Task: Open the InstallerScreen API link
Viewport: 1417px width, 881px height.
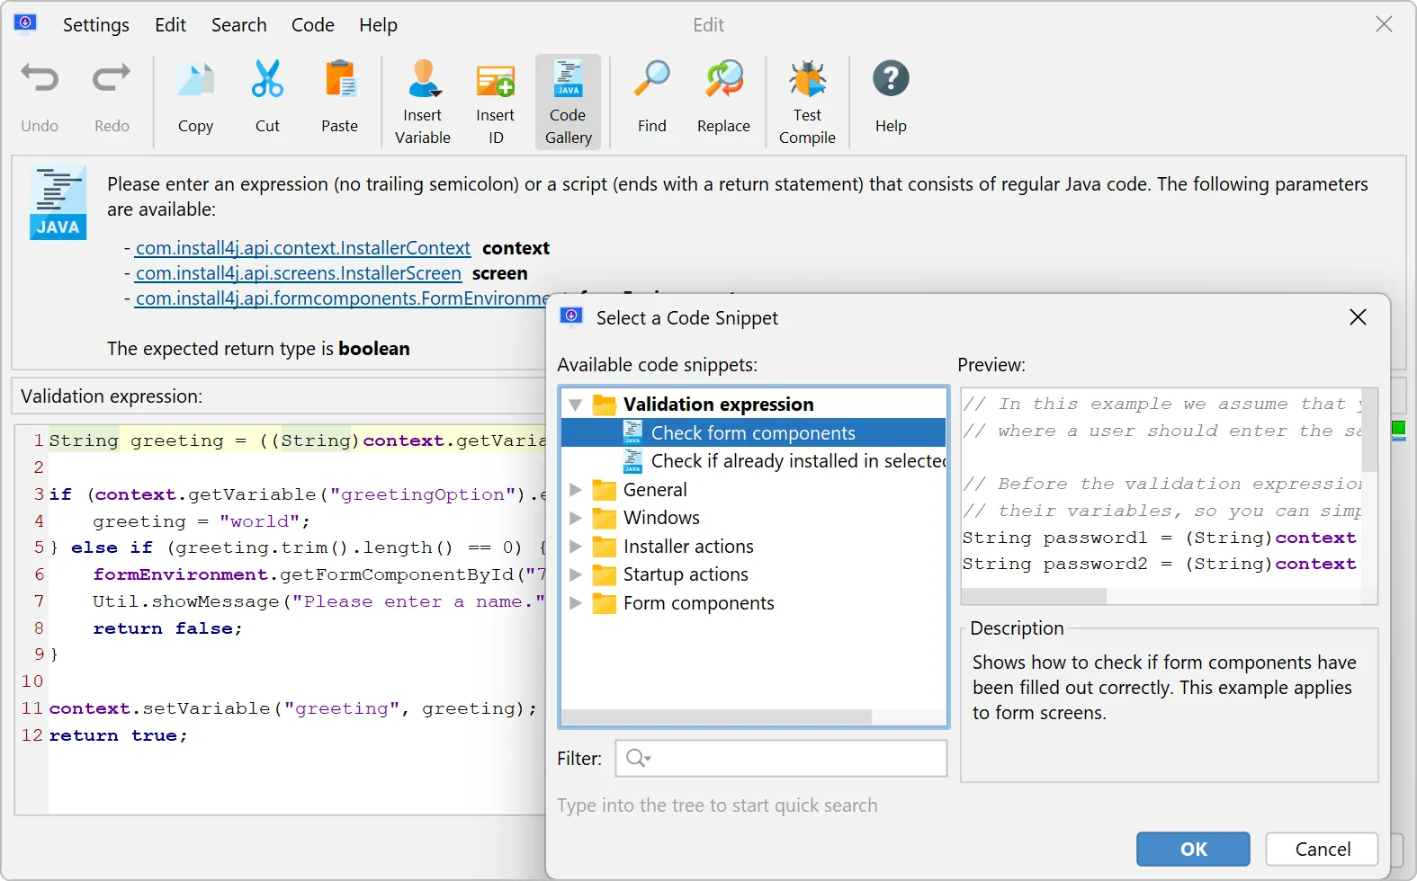Action: click(299, 273)
